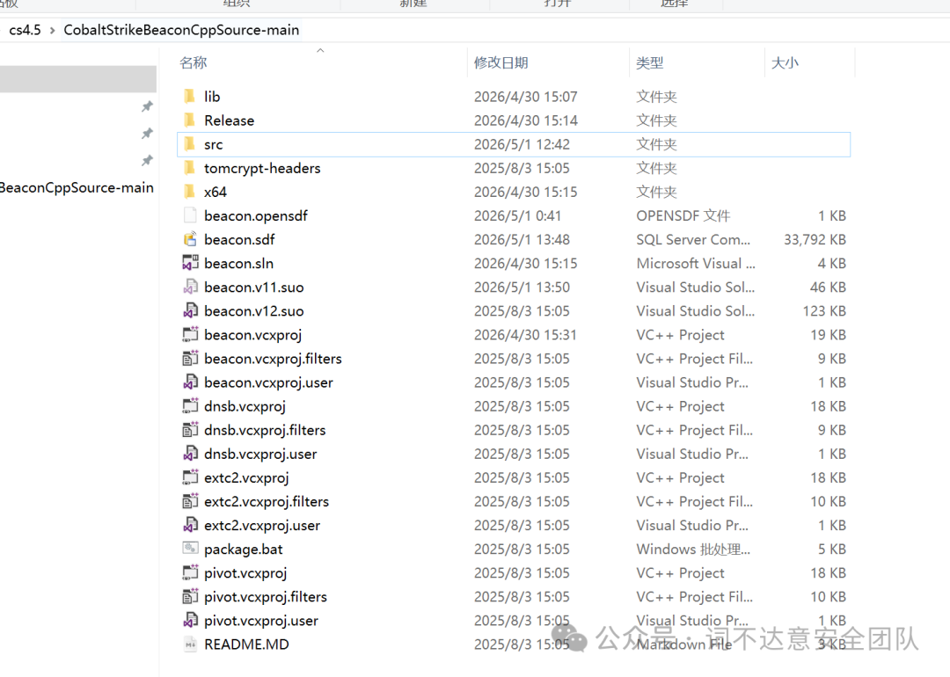
Task: Click the date 2026/5/1 12:42 of src
Action: tap(522, 144)
